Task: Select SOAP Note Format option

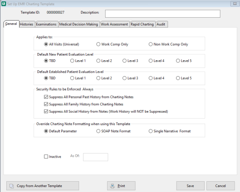Action: coord(98,131)
